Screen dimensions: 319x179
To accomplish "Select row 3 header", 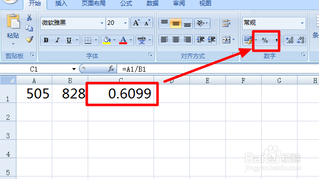I will pyautogui.click(x=8, y=130).
